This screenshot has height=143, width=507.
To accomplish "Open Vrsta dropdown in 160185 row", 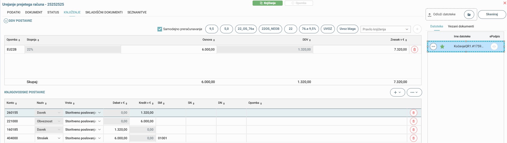I will 99,130.
